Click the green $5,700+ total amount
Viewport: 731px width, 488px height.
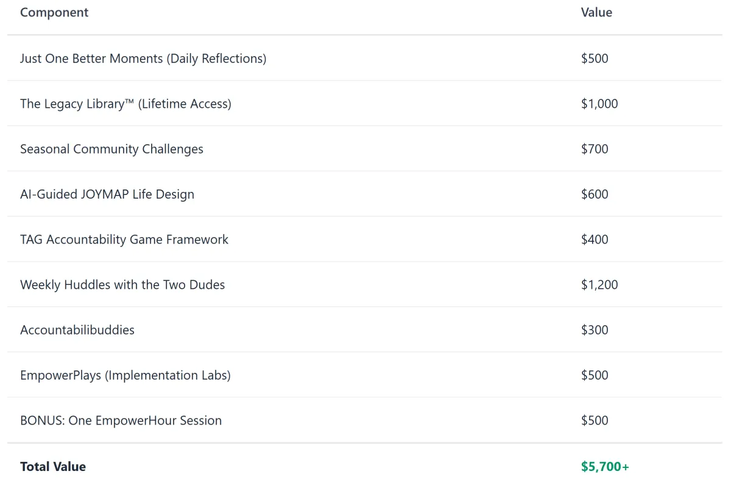pos(605,467)
